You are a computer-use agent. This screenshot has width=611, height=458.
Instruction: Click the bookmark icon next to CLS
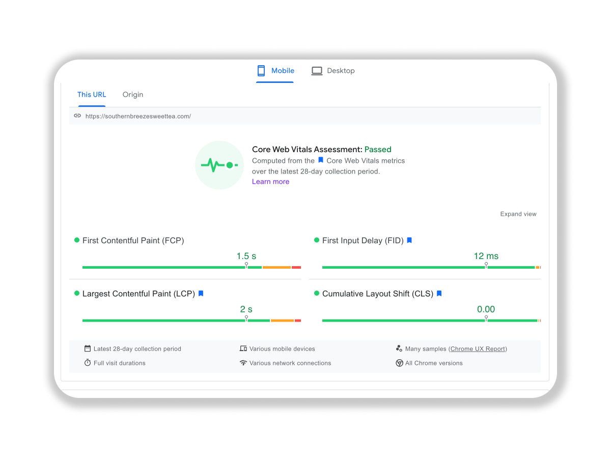pos(439,294)
